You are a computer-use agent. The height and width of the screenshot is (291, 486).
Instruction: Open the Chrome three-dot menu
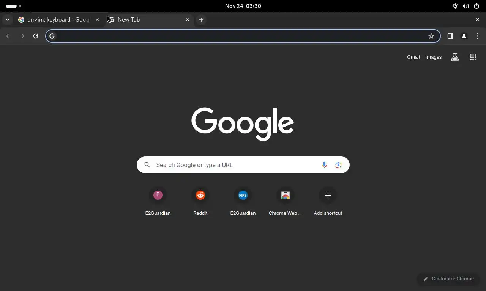pyautogui.click(x=478, y=36)
